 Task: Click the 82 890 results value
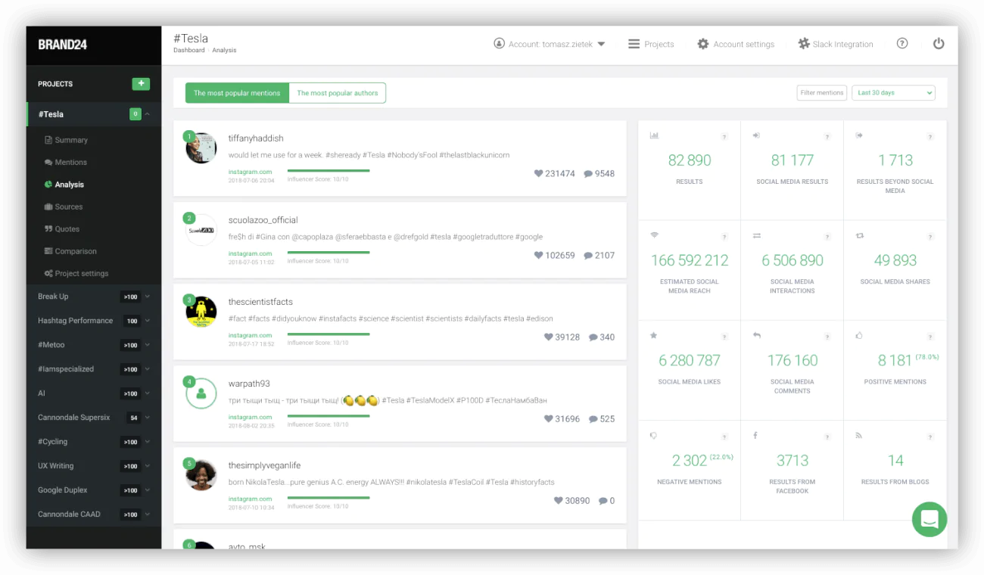coord(690,160)
